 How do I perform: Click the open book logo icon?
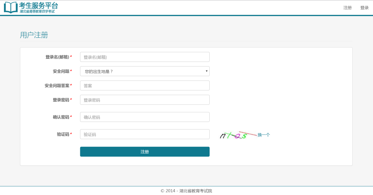pyautogui.click(x=11, y=7)
